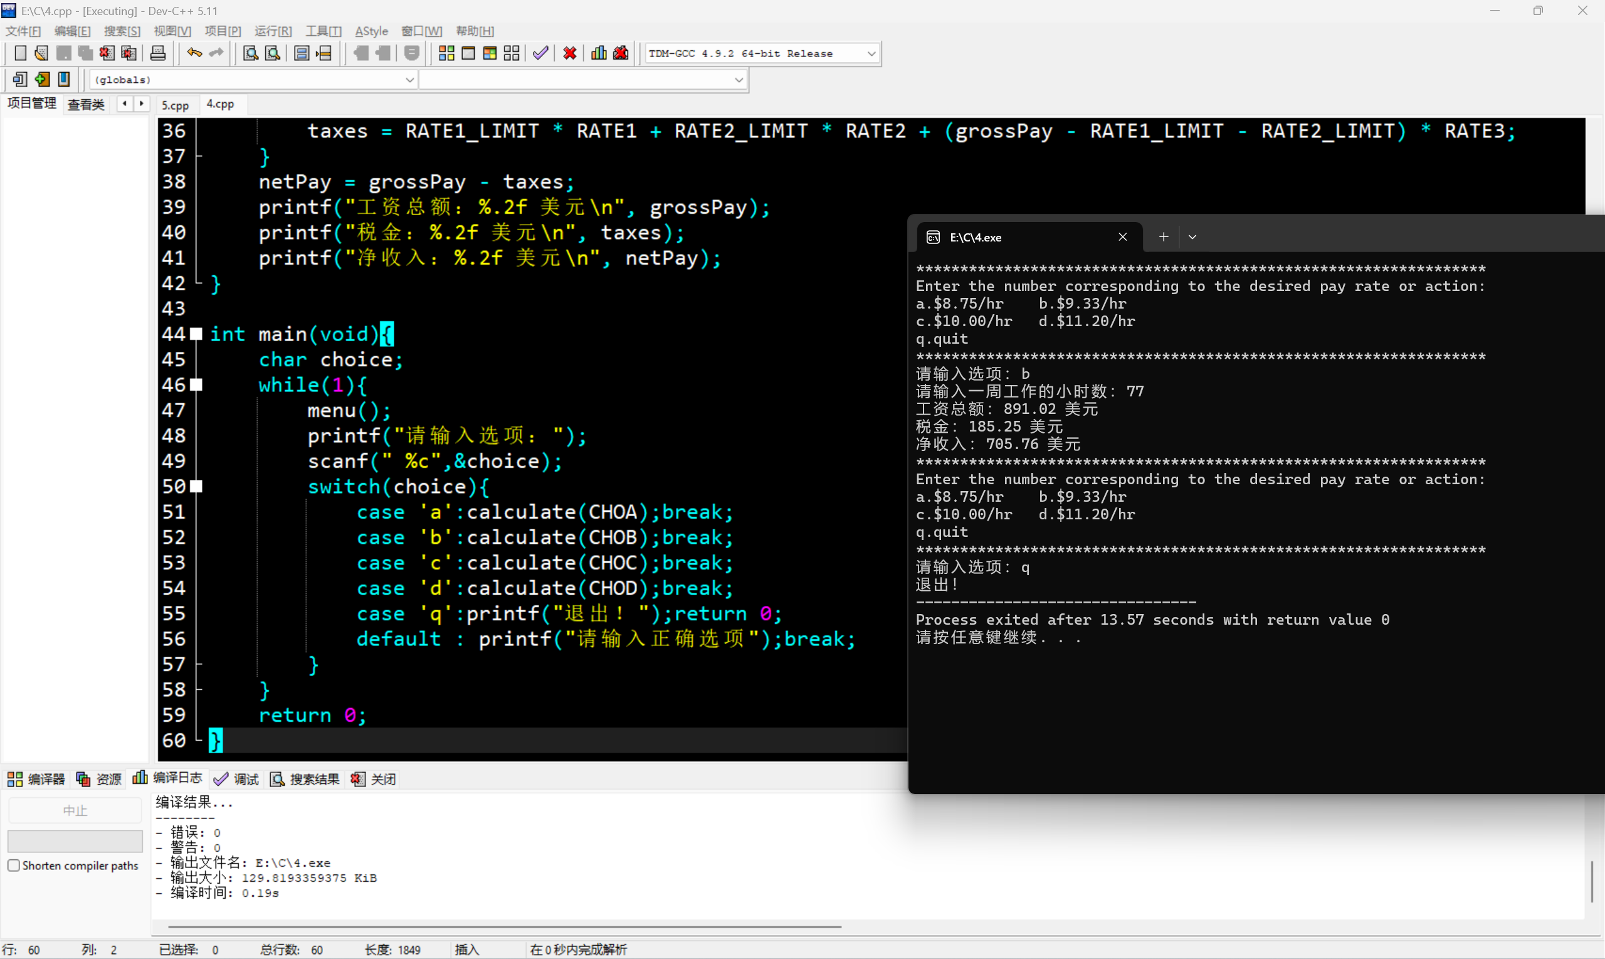Add a new terminal tab with plus

[x=1164, y=237]
